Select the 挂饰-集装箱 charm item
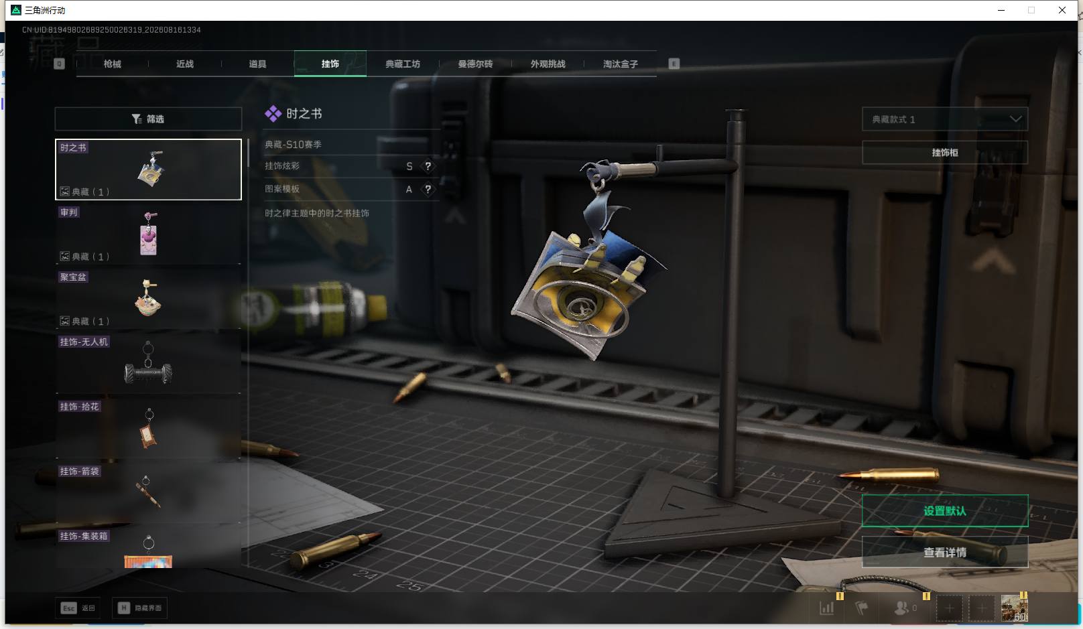 (148, 548)
